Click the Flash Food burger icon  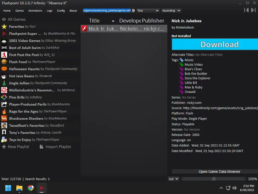[x=4, y=62]
